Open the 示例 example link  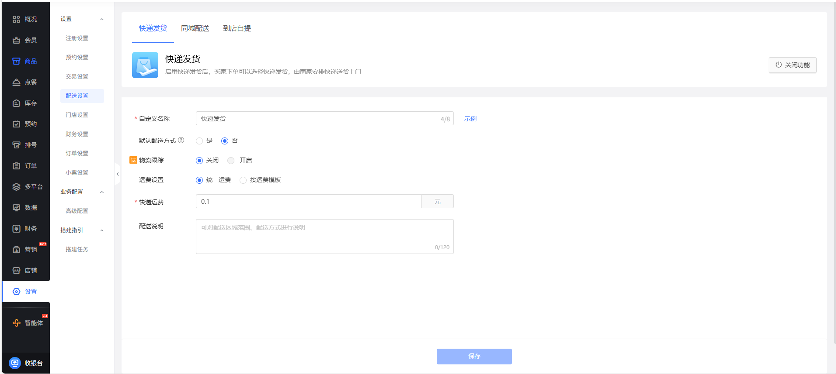470,119
